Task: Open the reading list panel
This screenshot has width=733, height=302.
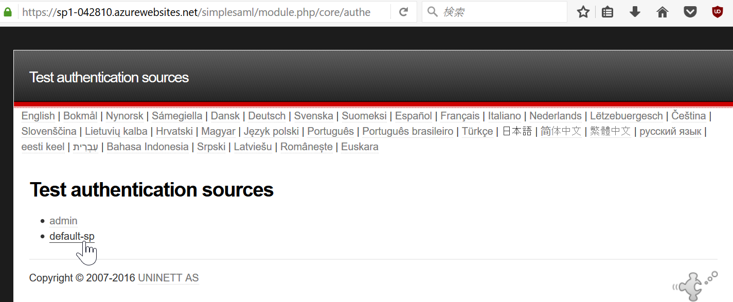Action: pos(607,11)
